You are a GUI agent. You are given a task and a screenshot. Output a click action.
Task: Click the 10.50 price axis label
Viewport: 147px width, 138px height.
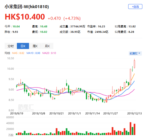(11, 58)
